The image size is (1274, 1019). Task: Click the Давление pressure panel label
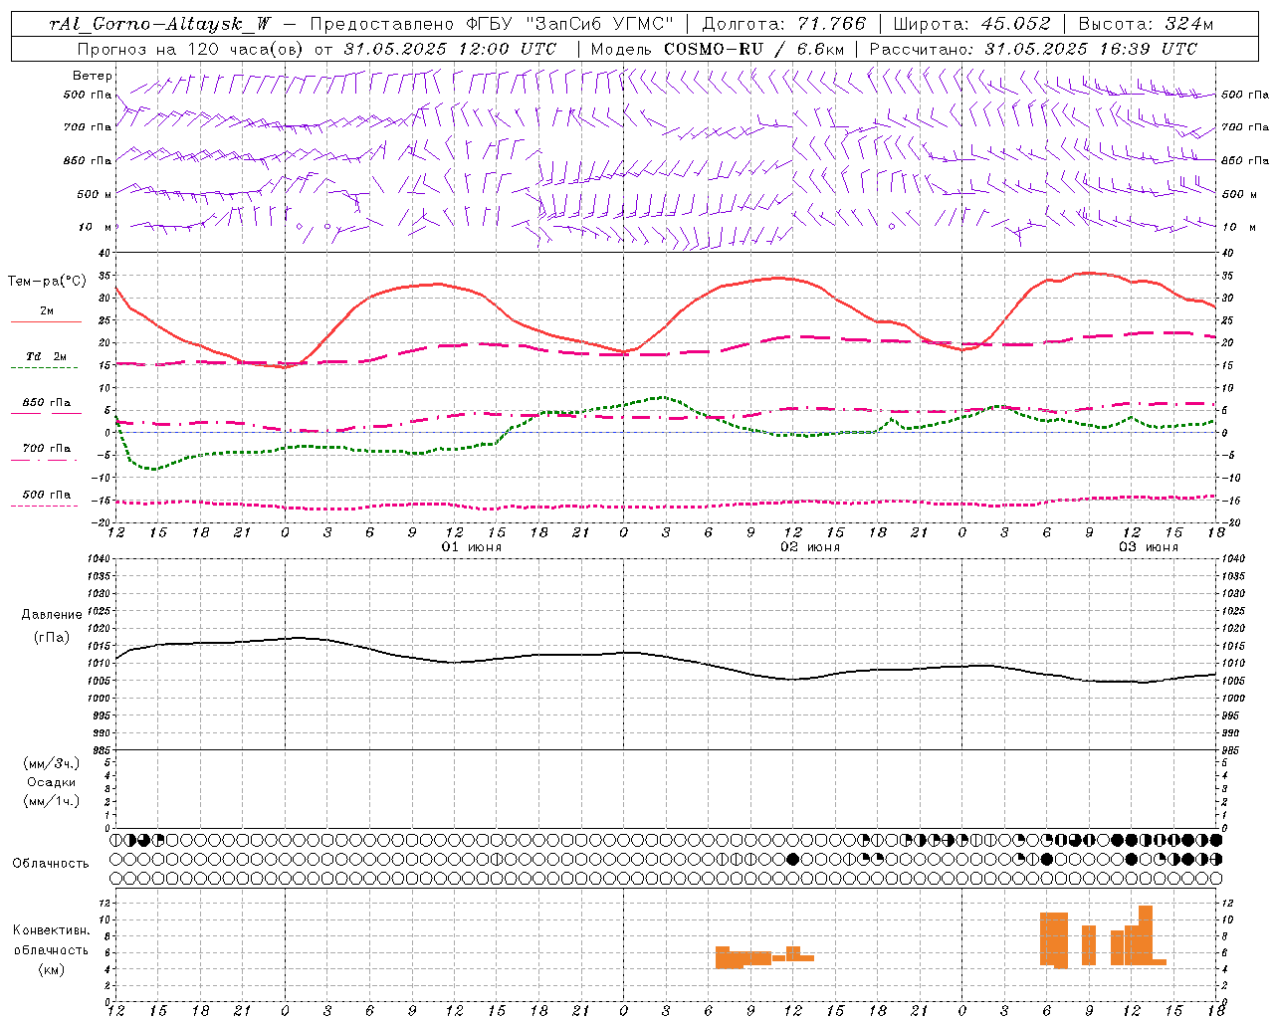tap(52, 615)
